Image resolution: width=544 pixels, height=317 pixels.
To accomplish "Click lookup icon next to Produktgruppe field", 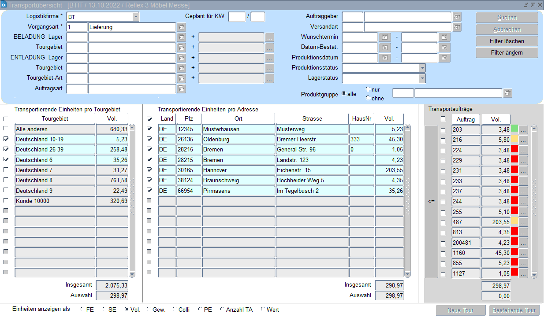I will pos(508,93).
